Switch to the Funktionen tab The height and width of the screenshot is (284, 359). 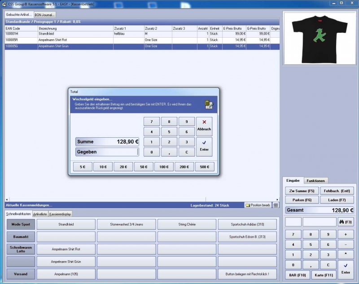pos(315,181)
